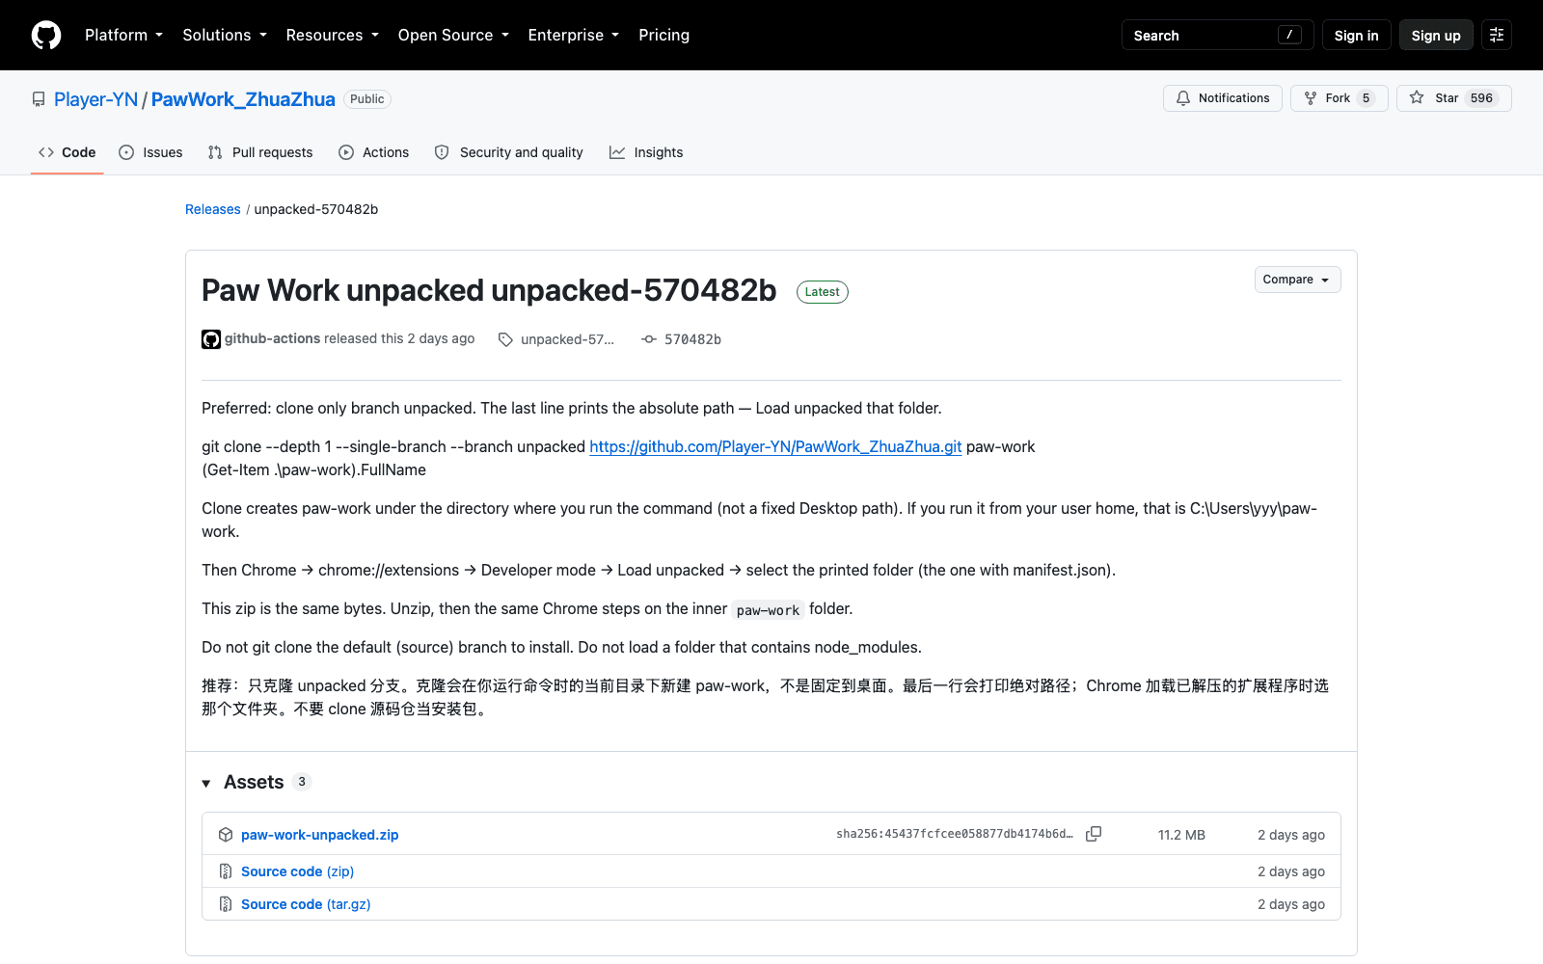Click the package icon for paw-work-unpacked.zip
The height and width of the screenshot is (964, 1543).
(x=226, y=835)
